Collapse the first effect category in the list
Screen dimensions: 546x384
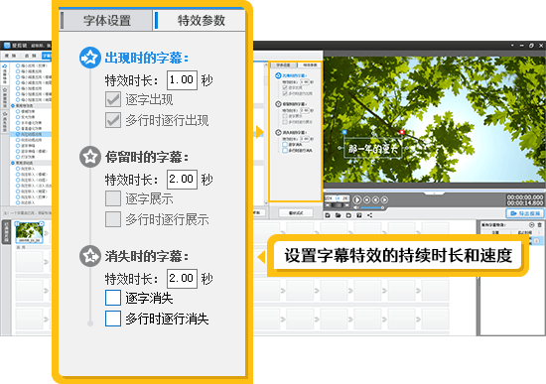13,105
